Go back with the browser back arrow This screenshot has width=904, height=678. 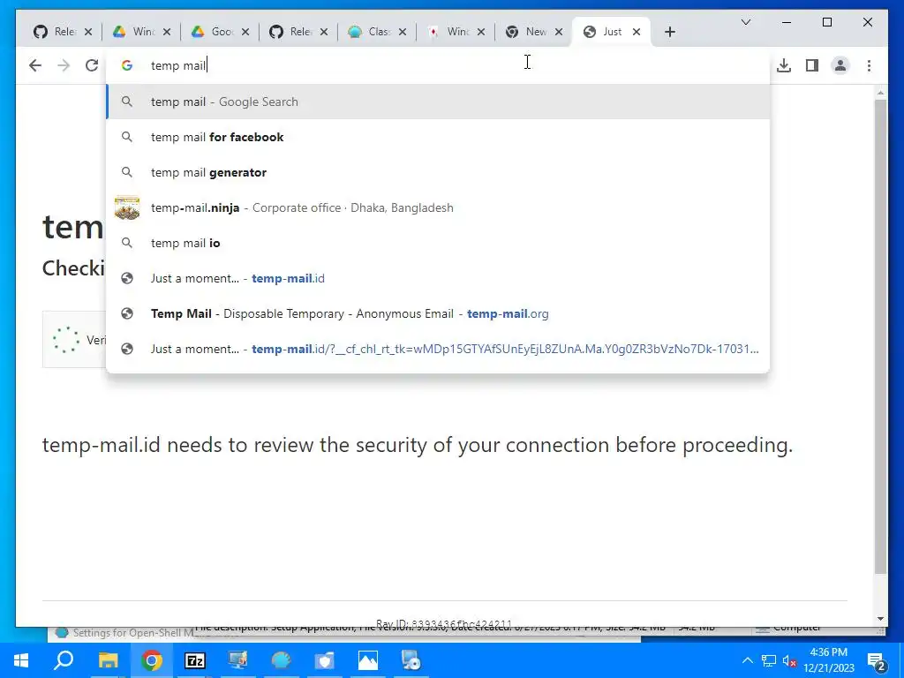[35, 65]
